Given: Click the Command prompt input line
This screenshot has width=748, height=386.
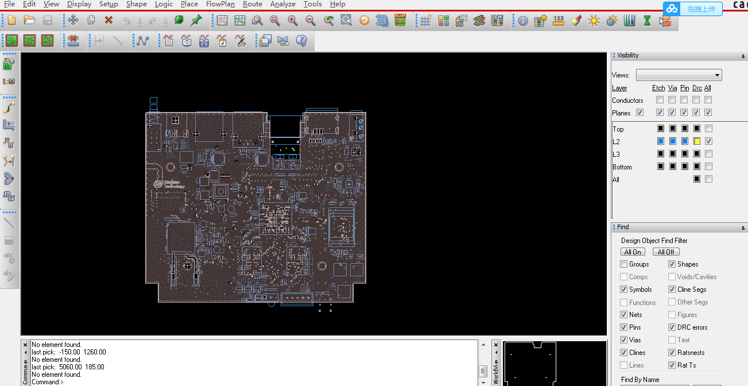Looking at the screenshot, I should [x=254, y=382].
